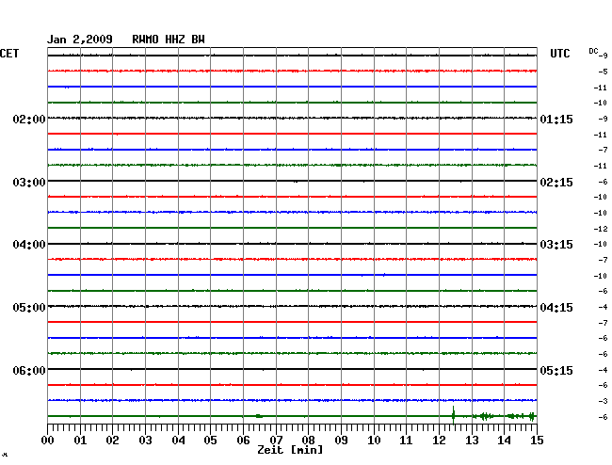Image resolution: width=612 pixels, height=465 pixels.
Task: Select the UTC column header
Action: click(x=559, y=54)
